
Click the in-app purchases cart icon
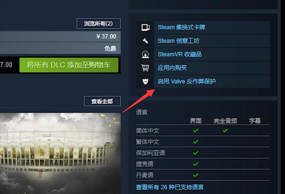click(x=145, y=68)
